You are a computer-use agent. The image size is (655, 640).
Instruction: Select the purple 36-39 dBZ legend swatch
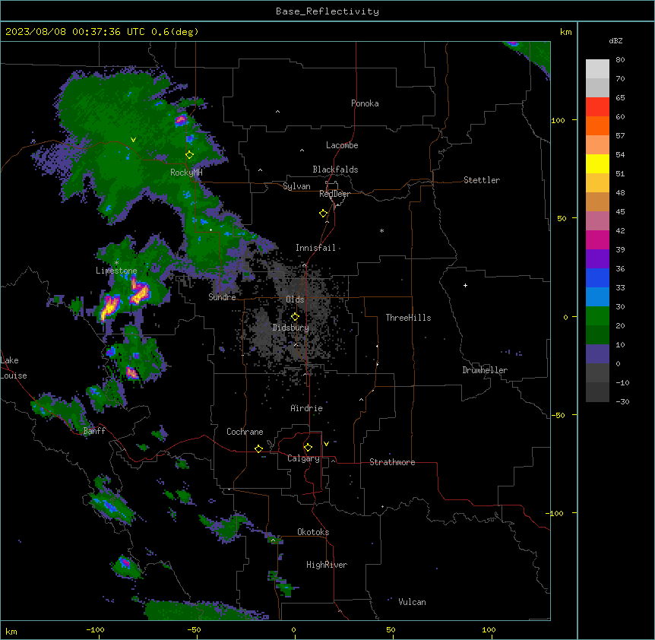coord(597,259)
